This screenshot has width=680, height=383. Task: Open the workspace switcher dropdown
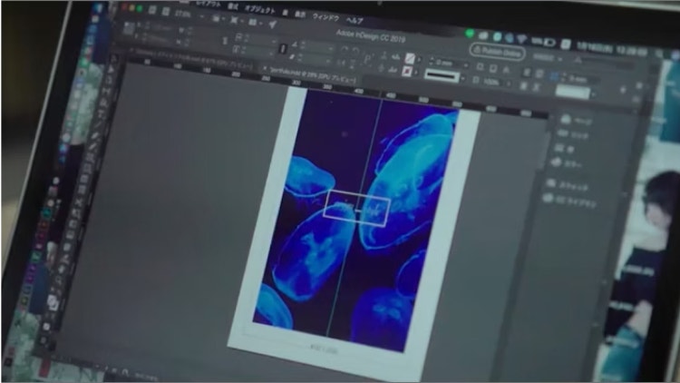(548, 57)
